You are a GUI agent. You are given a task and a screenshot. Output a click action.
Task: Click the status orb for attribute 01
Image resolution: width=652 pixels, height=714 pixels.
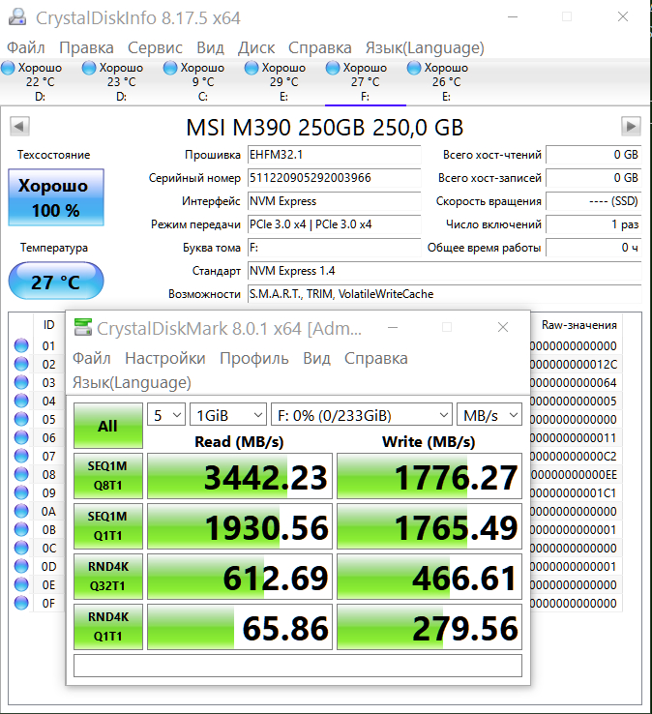coord(21,345)
